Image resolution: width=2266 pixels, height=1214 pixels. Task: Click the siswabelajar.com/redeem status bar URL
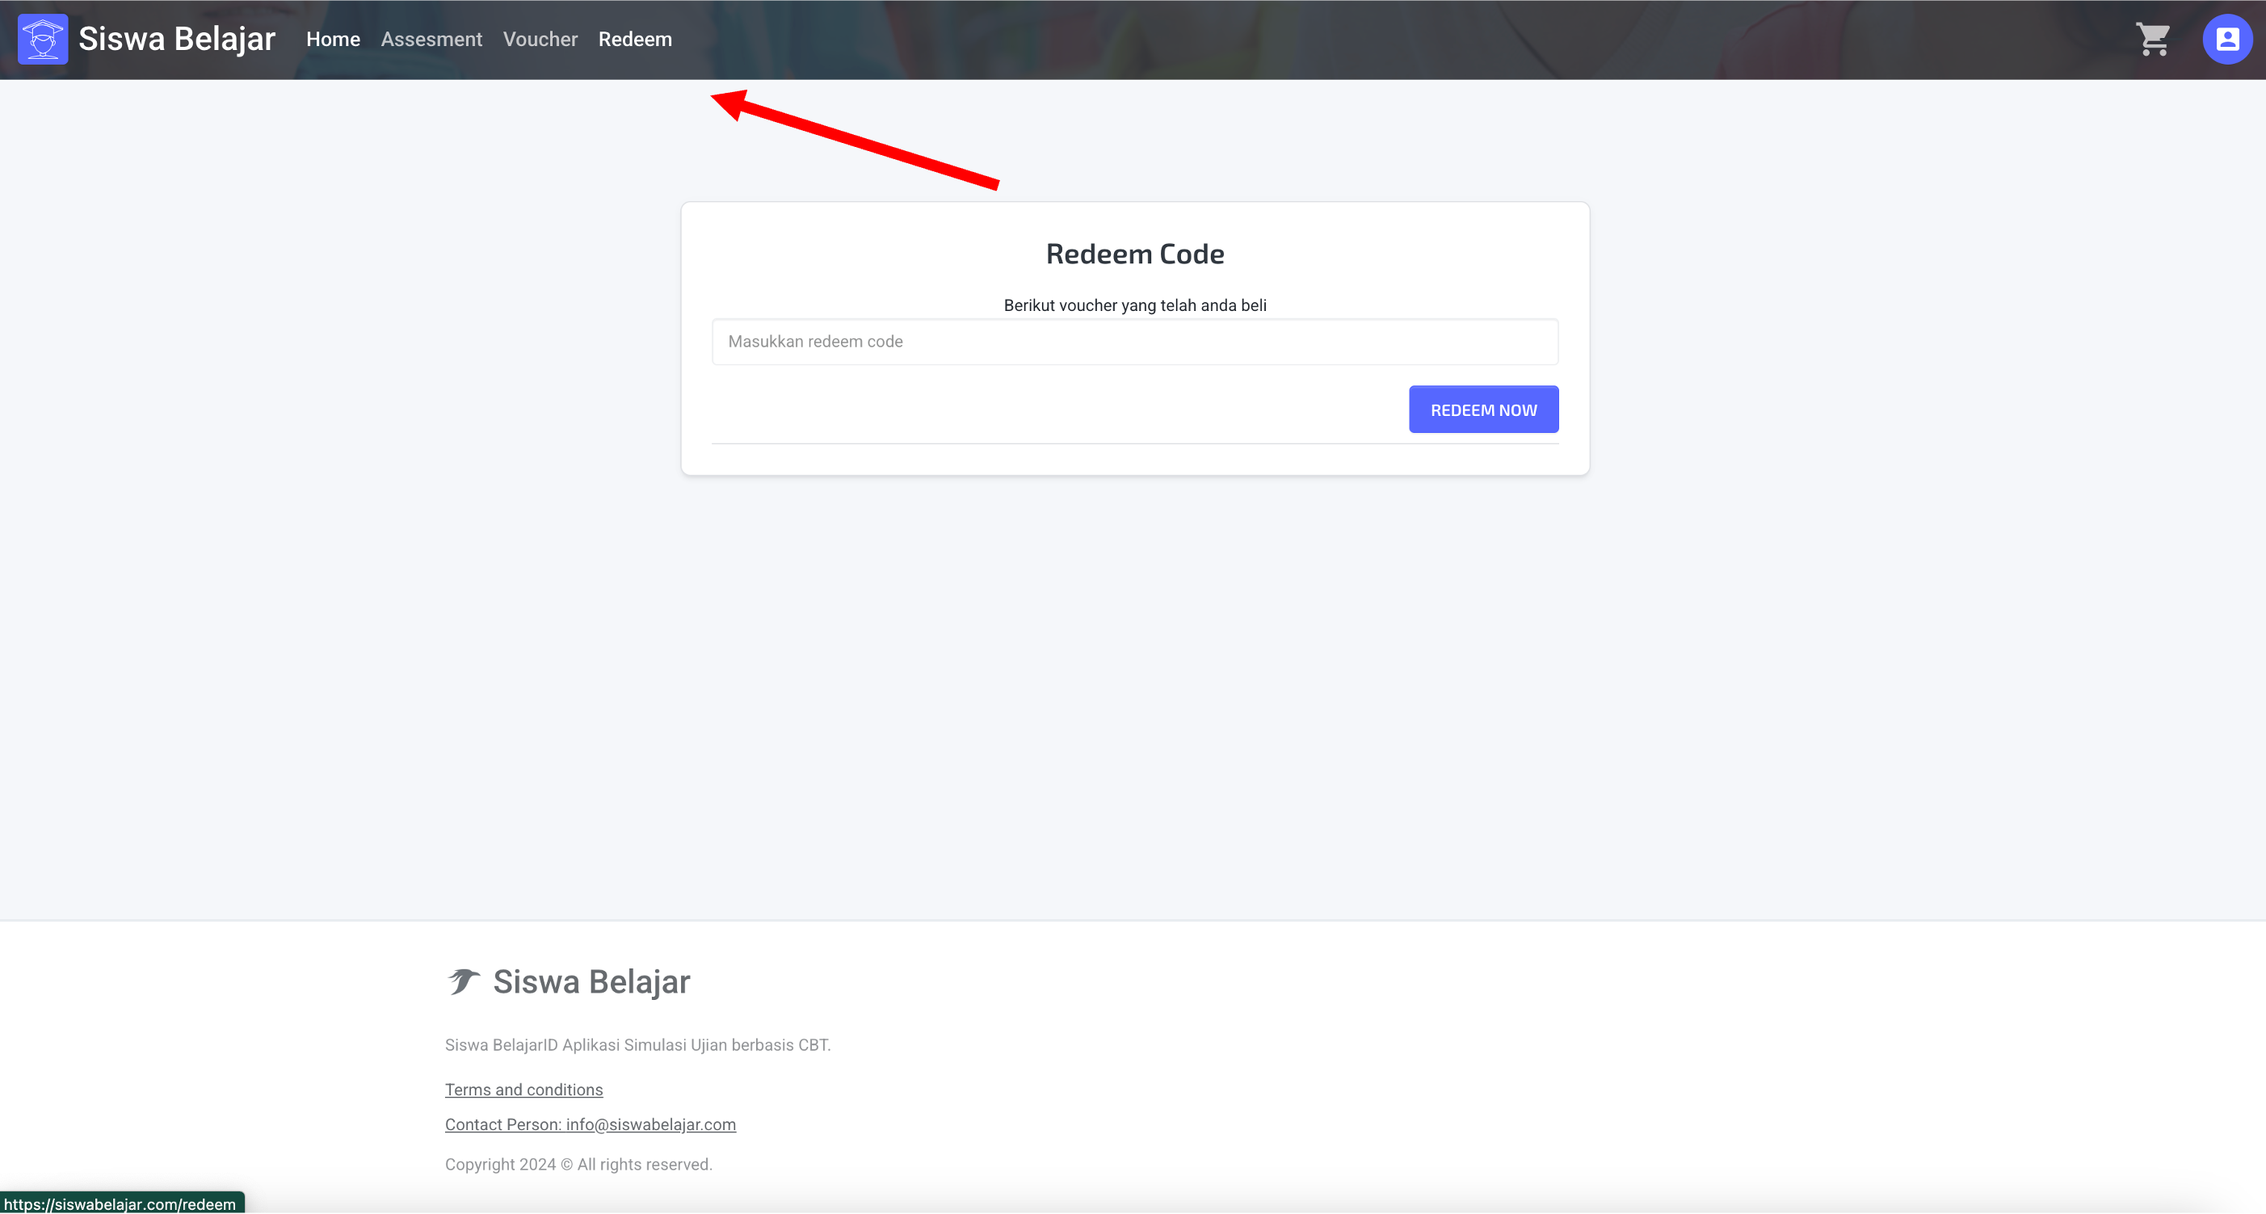[120, 1203]
